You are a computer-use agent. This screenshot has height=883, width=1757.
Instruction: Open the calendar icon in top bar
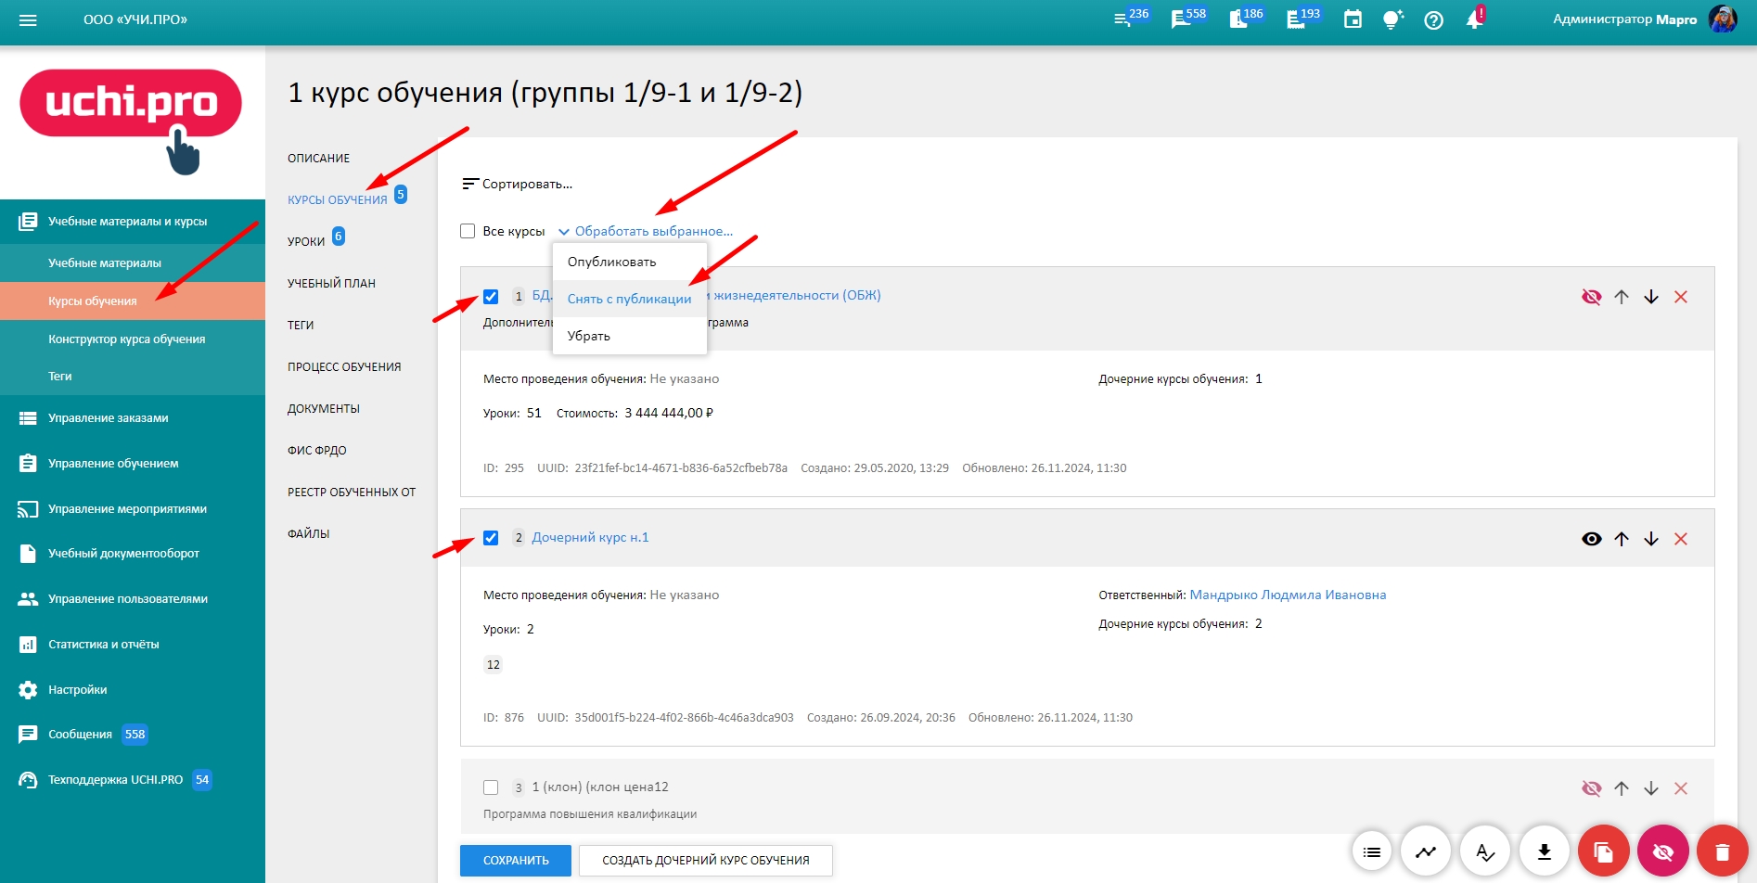1353,19
